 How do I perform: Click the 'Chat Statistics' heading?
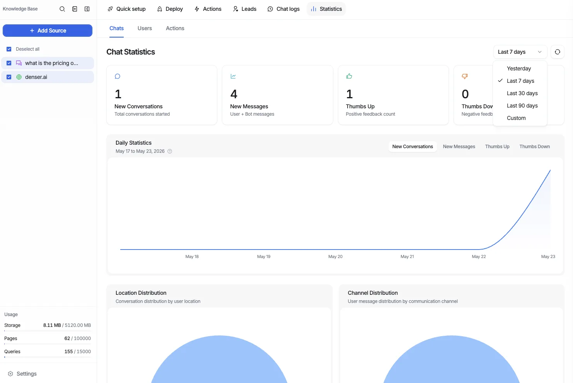[x=131, y=52]
